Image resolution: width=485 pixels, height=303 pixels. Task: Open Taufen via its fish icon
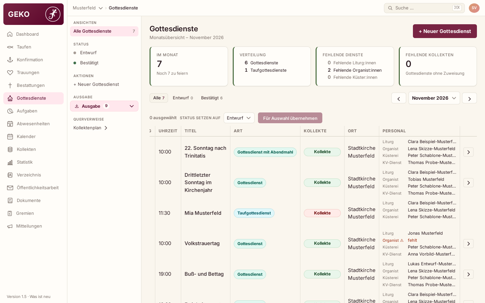[x=10, y=47]
